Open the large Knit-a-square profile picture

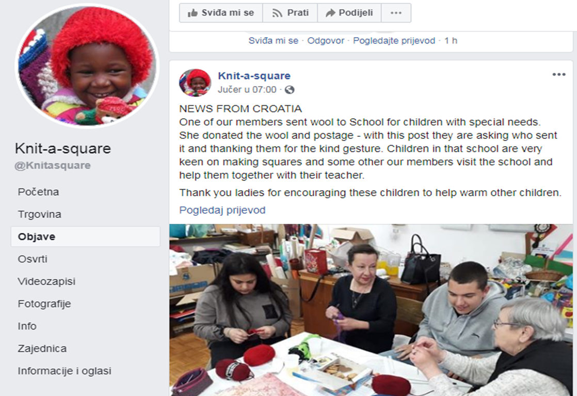pos(88,66)
